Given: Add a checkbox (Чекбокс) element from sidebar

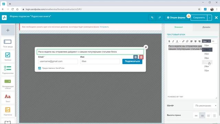Looking at the screenshot, I should tap(8, 56).
